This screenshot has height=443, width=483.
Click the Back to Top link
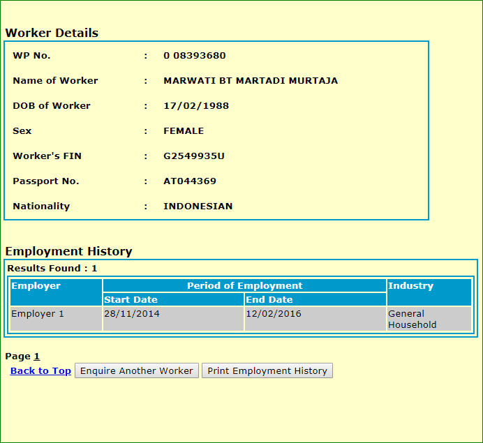(x=40, y=371)
